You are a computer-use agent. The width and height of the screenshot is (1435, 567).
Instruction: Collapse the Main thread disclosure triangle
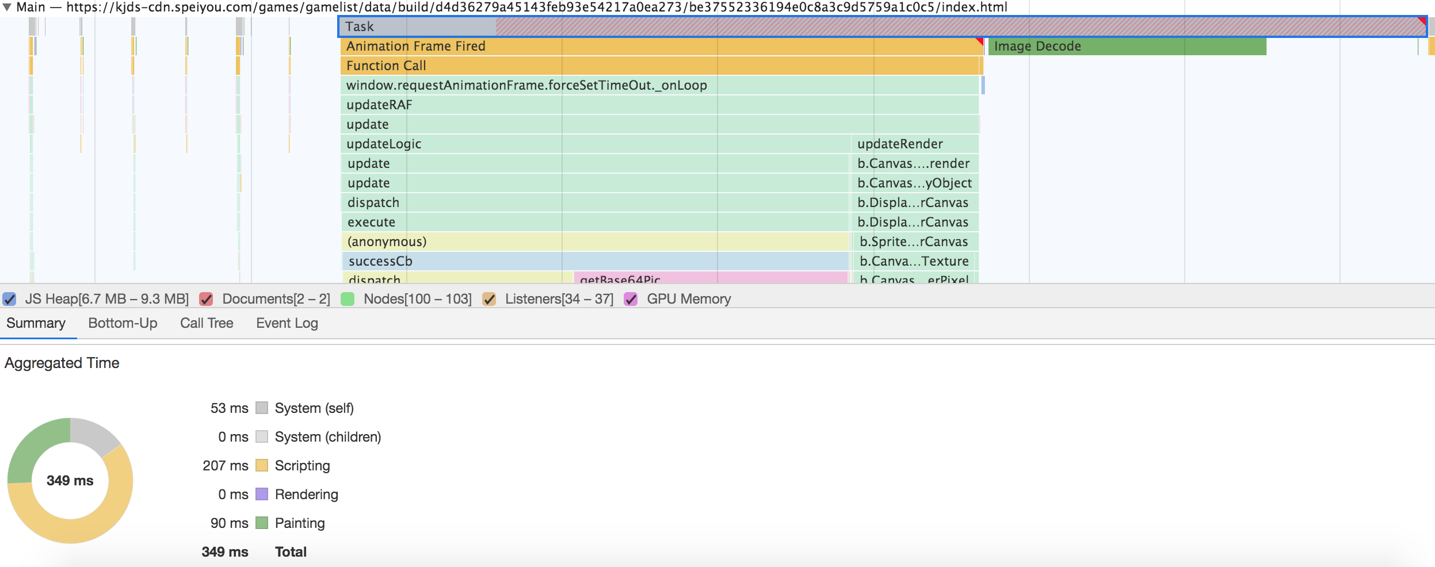[x=8, y=8]
